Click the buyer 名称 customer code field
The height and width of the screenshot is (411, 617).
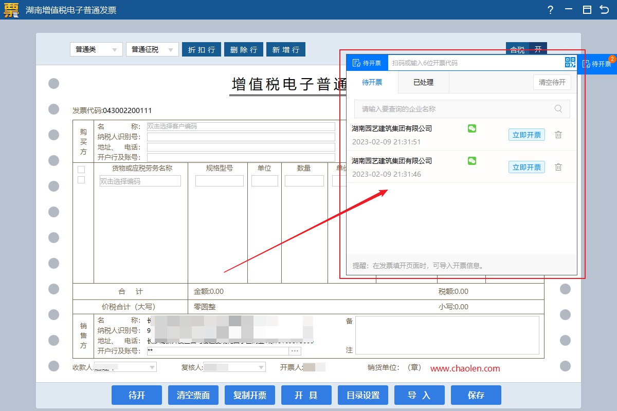coord(241,126)
